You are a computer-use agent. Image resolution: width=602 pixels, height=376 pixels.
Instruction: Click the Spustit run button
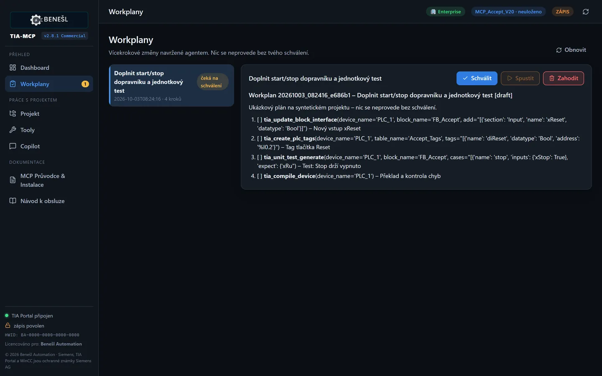point(520,78)
